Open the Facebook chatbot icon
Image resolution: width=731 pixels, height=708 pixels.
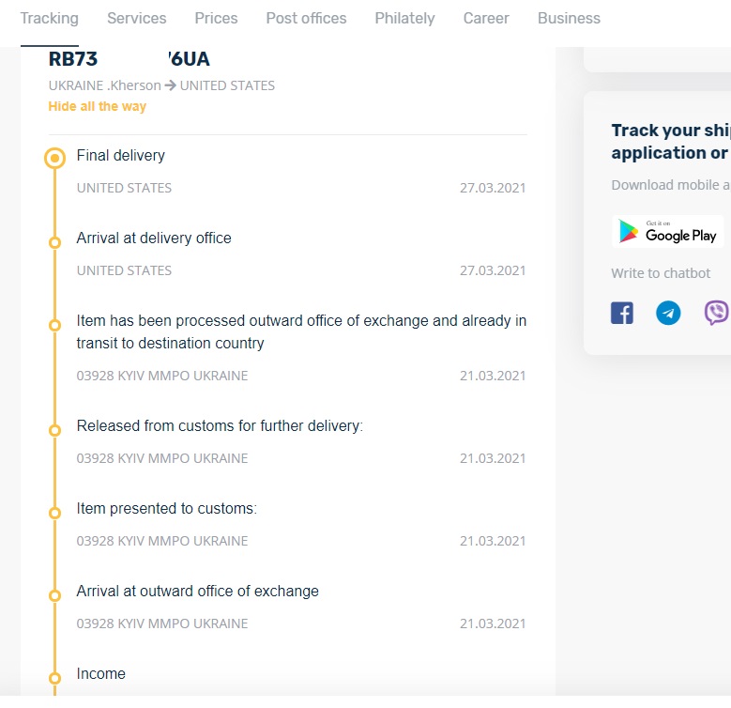[x=622, y=313]
